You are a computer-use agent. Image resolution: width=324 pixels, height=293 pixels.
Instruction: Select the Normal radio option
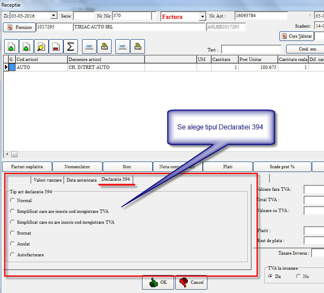click(12, 200)
